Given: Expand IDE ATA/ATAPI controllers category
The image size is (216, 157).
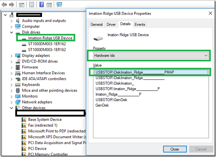Looking at the screenshot, I should (11, 79).
